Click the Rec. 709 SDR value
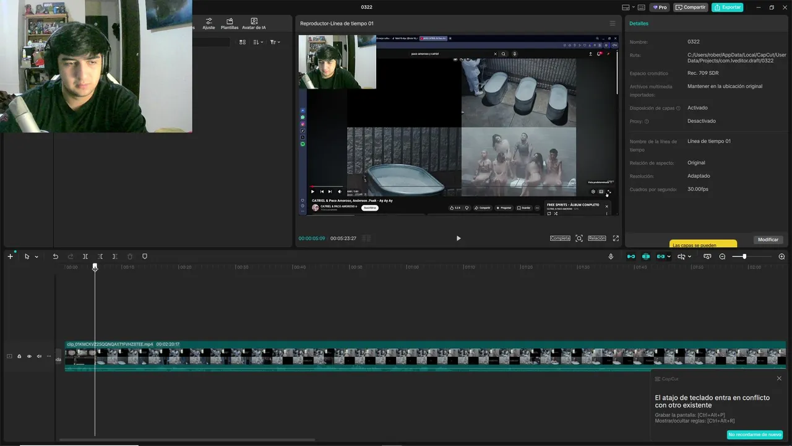792x446 pixels. 703,73
